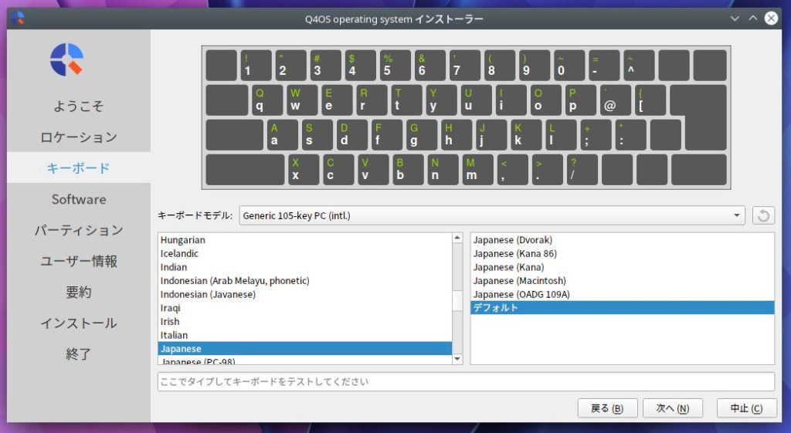This screenshot has width=791, height=433.
Task: Choose the Japanese (Kana) variant
Action: (x=622, y=267)
